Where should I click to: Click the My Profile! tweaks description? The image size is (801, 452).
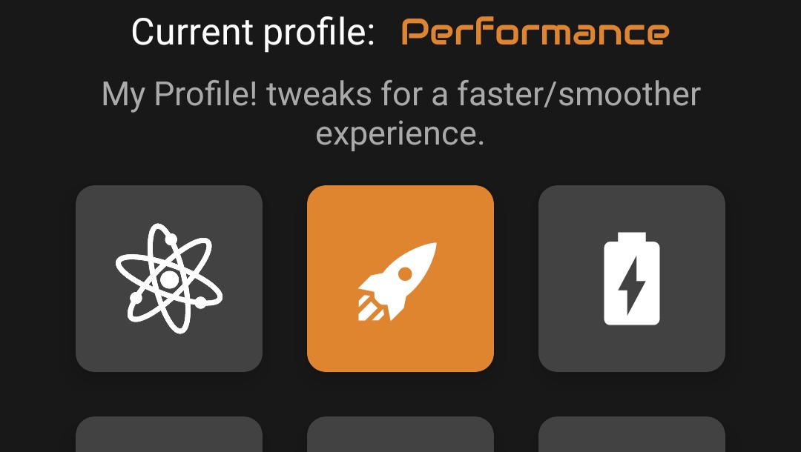[x=400, y=114]
